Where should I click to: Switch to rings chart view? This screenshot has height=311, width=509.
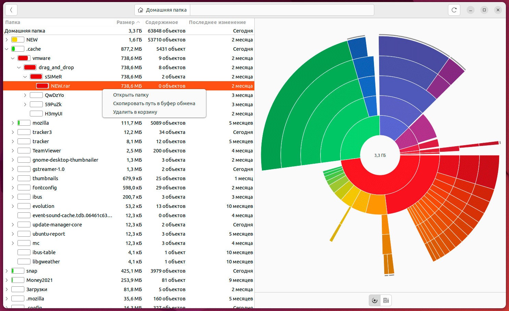[375, 300]
